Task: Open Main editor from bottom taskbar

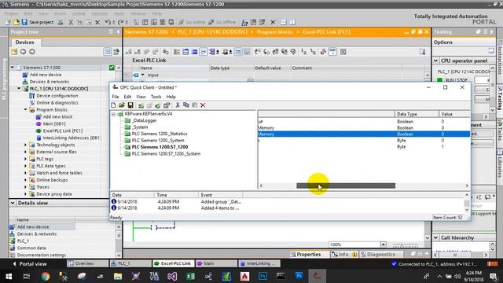Action: 216,263
